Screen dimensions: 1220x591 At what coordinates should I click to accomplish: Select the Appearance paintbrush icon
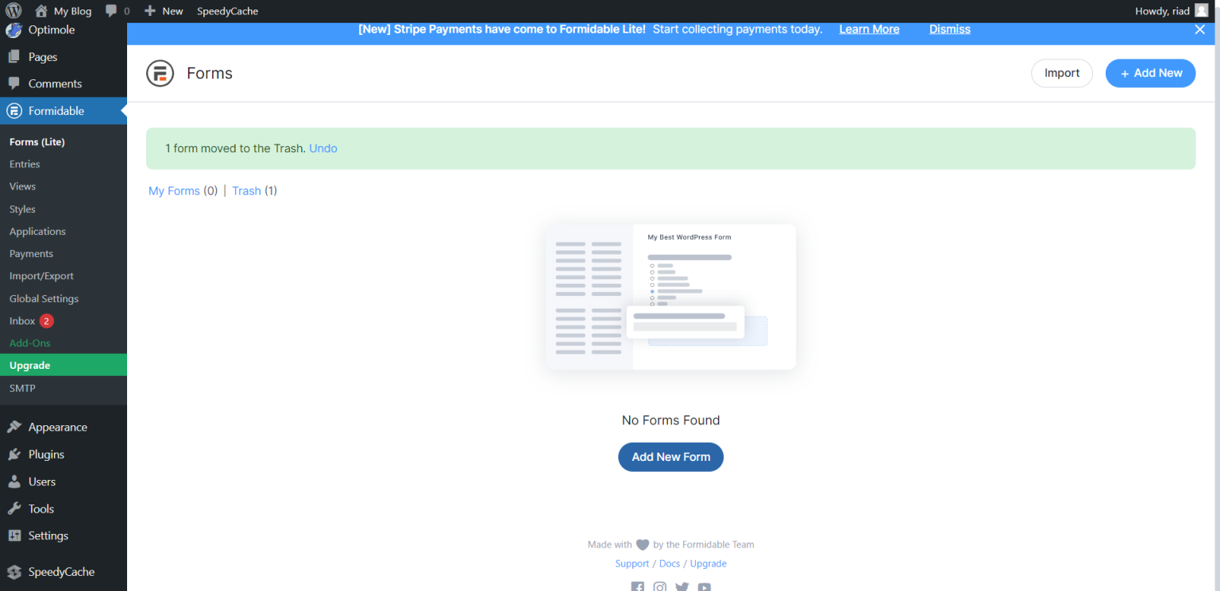pos(16,427)
